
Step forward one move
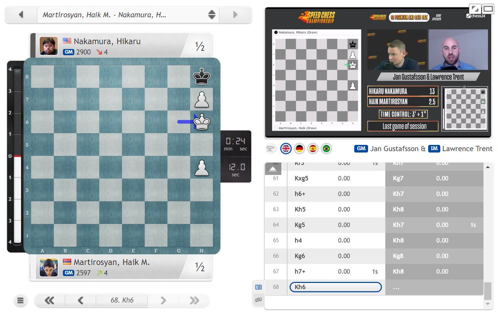(163, 301)
